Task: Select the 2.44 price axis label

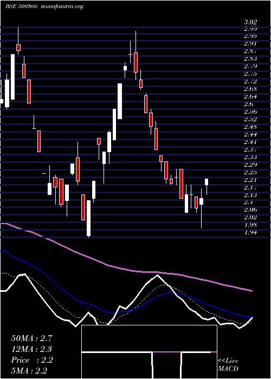Action: tap(250, 134)
